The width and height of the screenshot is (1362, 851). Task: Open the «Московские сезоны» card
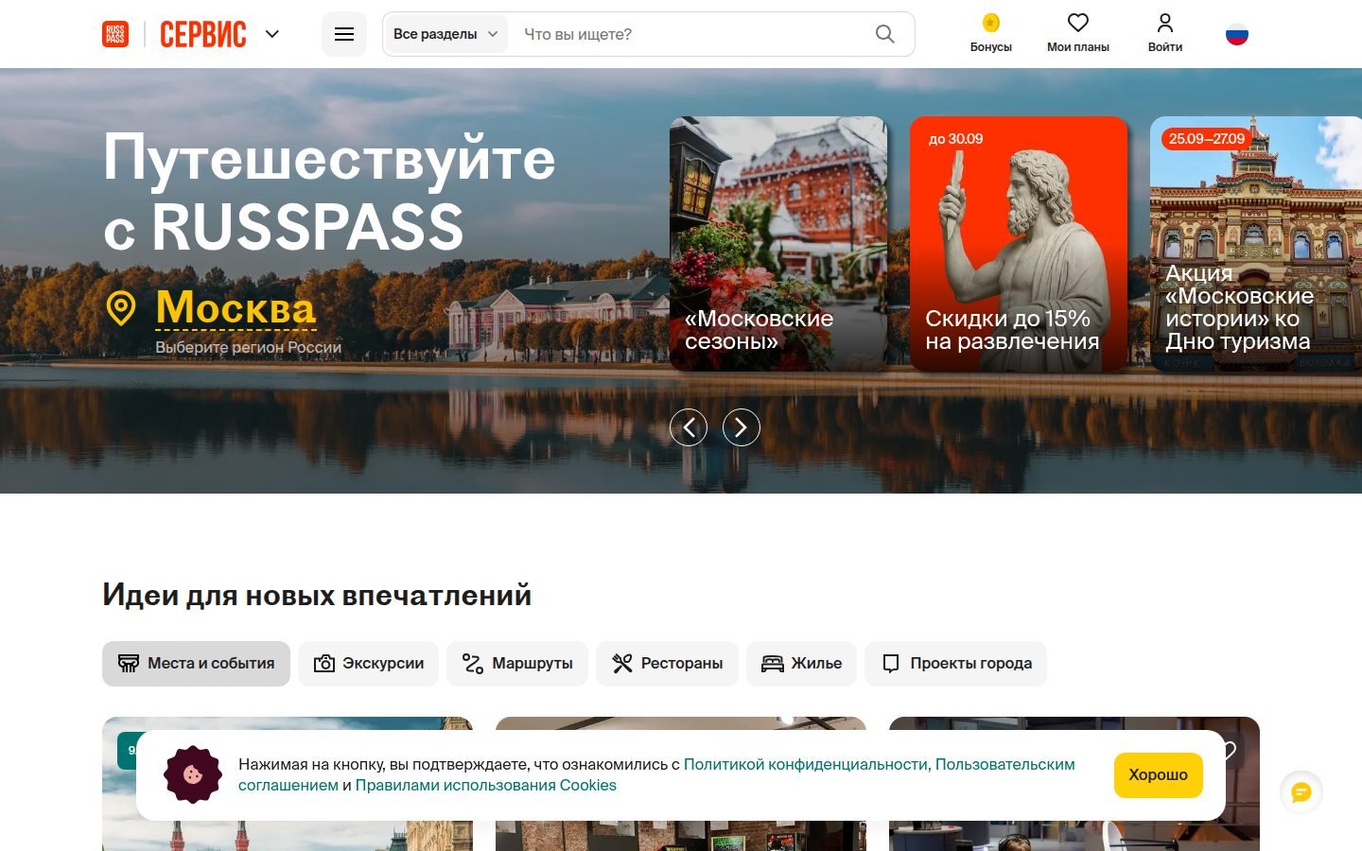(x=778, y=244)
